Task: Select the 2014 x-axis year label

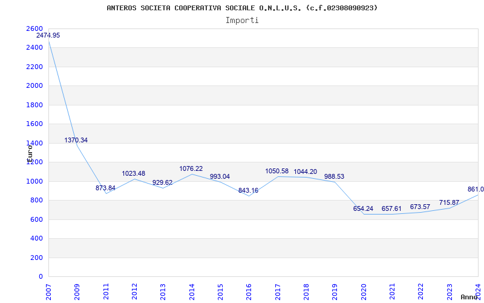Action: coord(192,291)
